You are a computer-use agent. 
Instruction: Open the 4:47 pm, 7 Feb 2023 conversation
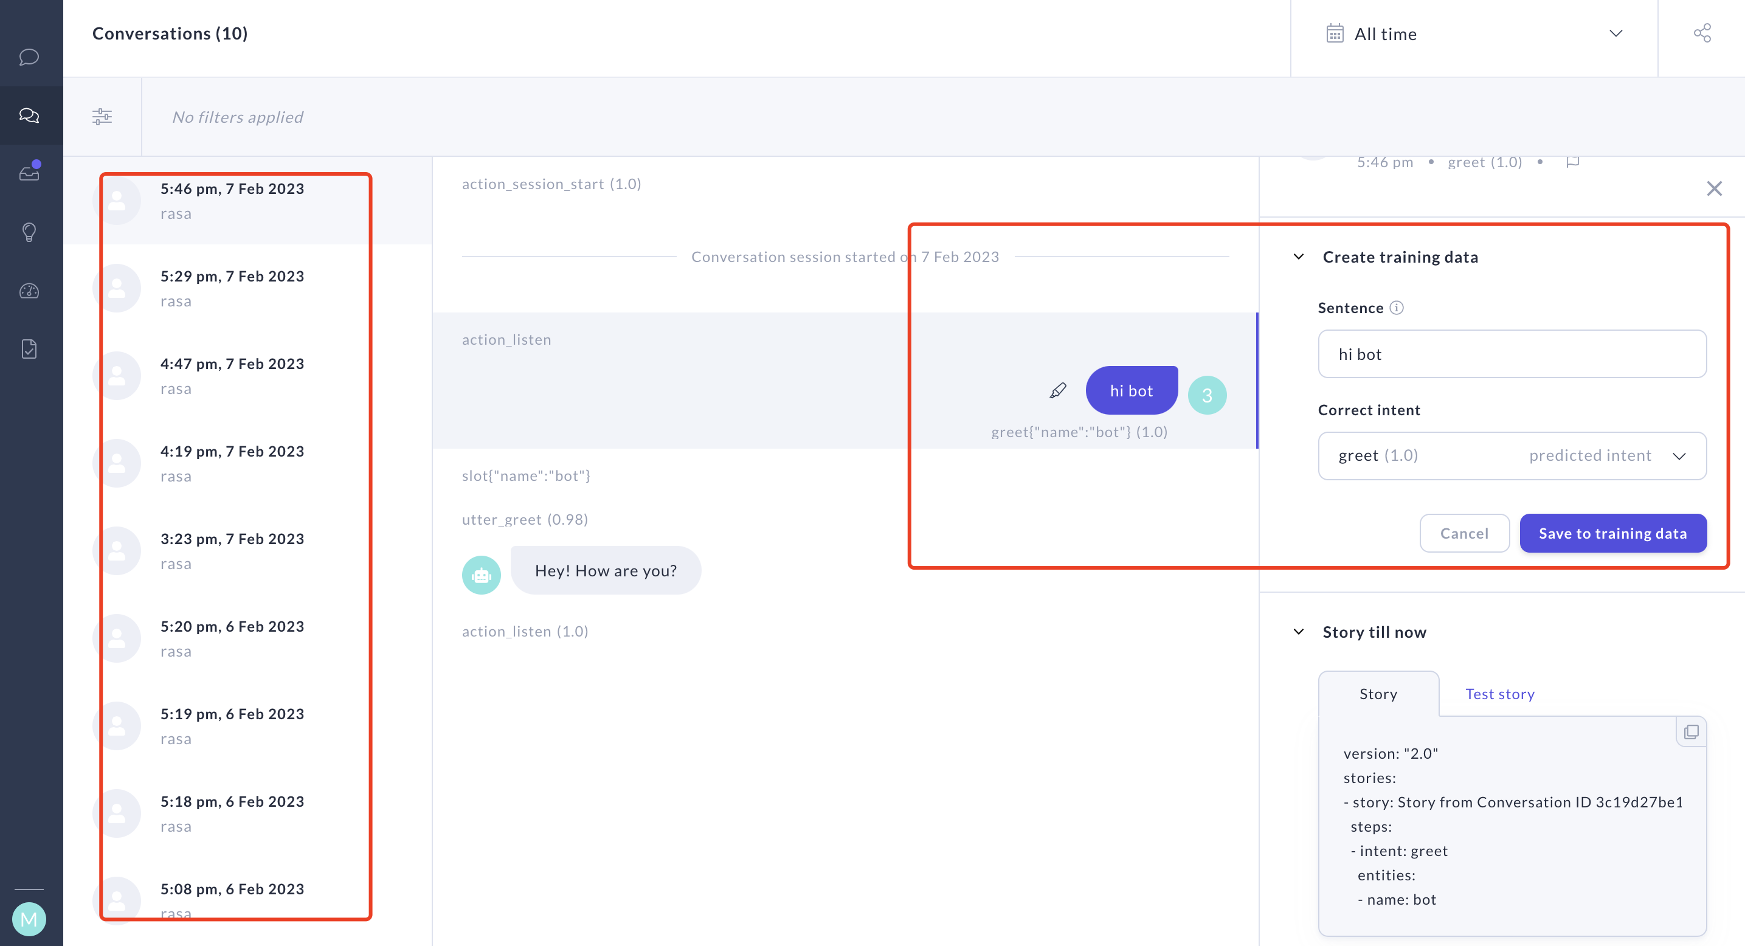232,376
